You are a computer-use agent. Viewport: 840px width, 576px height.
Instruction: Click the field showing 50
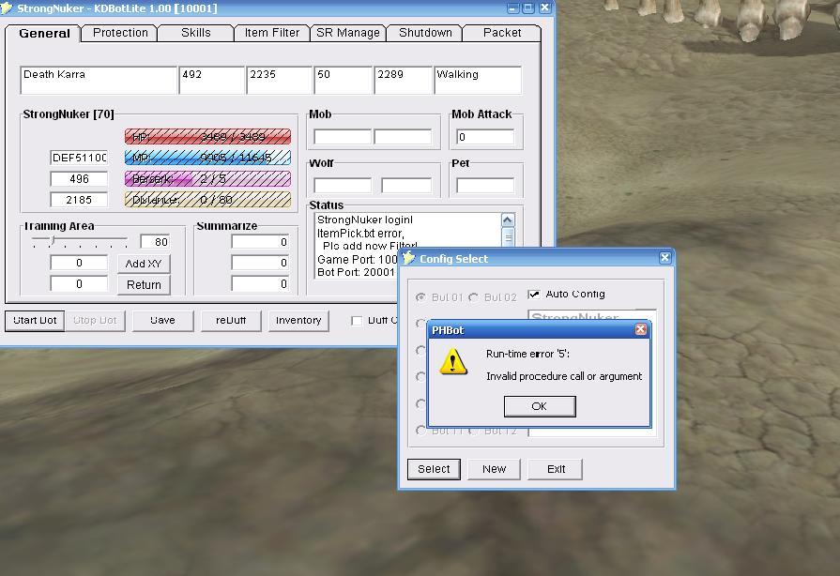(x=343, y=81)
